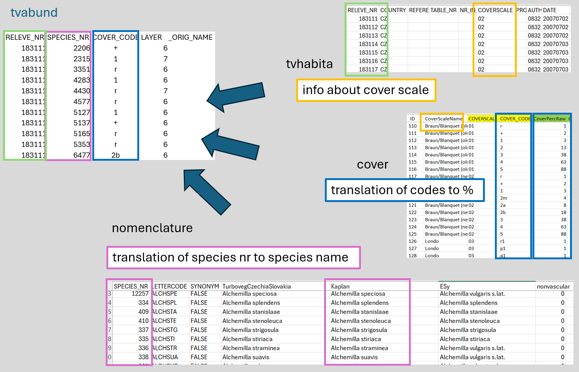Click 'Alchemilla suavis' in the Kaplan column
This screenshot has width=579, height=372.
point(354,357)
